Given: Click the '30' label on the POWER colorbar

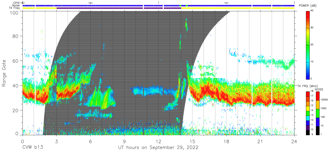Looking at the screenshot, I should click(312, 28).
